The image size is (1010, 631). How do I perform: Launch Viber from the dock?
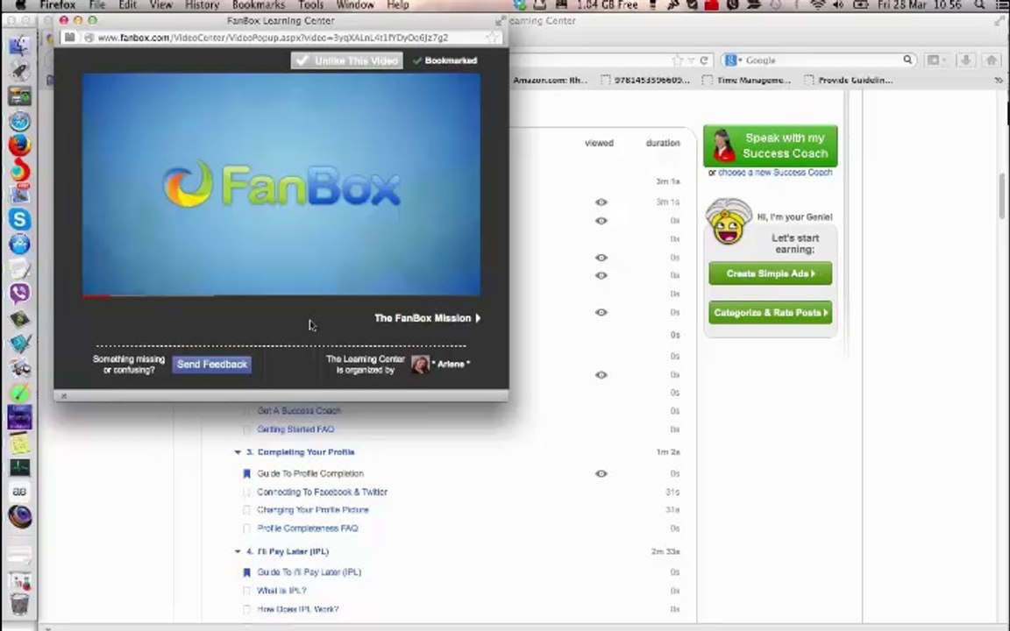19,294
